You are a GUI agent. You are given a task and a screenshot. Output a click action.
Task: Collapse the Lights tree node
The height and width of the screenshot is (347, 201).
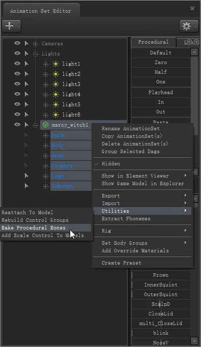pos(36,54)
